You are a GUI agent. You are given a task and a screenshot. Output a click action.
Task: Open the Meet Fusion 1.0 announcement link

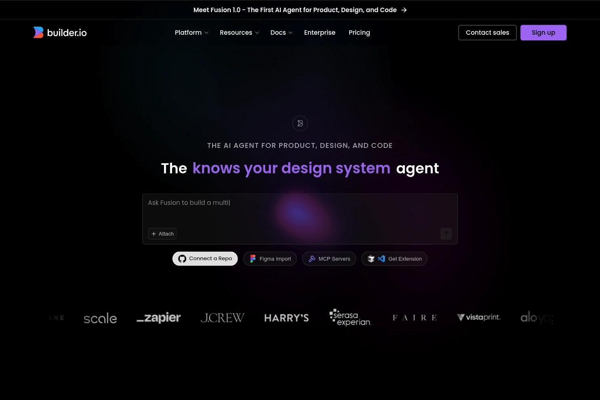(x=300, y=10)
